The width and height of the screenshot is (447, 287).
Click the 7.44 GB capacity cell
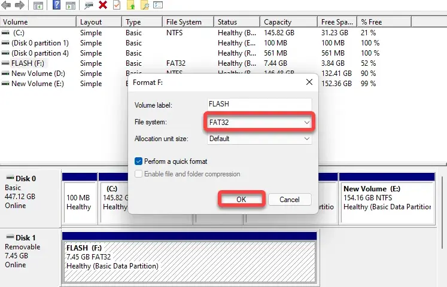[275, 63]
